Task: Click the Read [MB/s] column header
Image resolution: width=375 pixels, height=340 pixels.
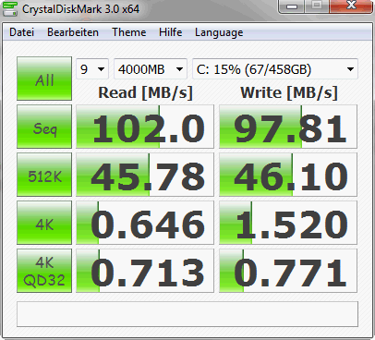Action: (x=145, y=92)
